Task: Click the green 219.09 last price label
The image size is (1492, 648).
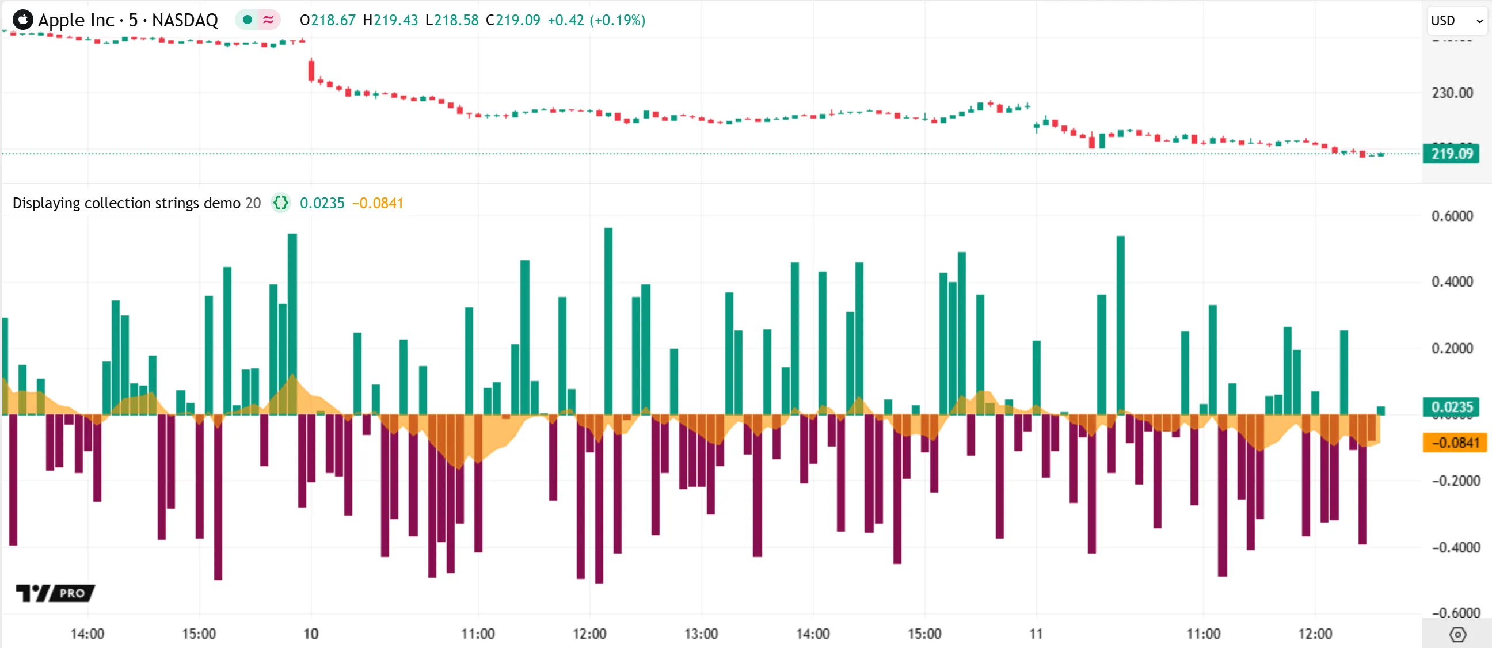Action: [1451, 154]
